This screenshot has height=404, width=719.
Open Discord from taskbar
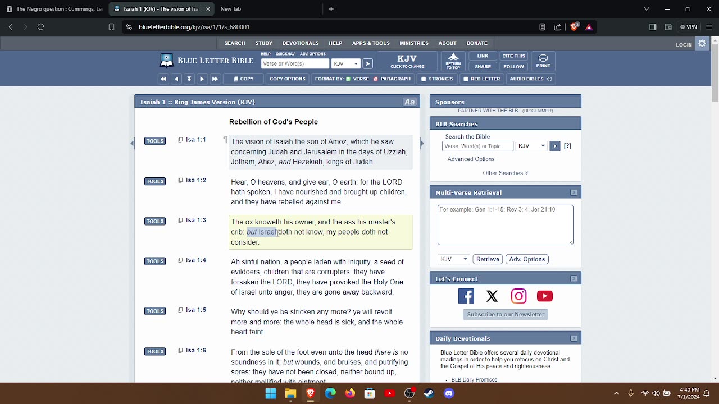[449, 393]
